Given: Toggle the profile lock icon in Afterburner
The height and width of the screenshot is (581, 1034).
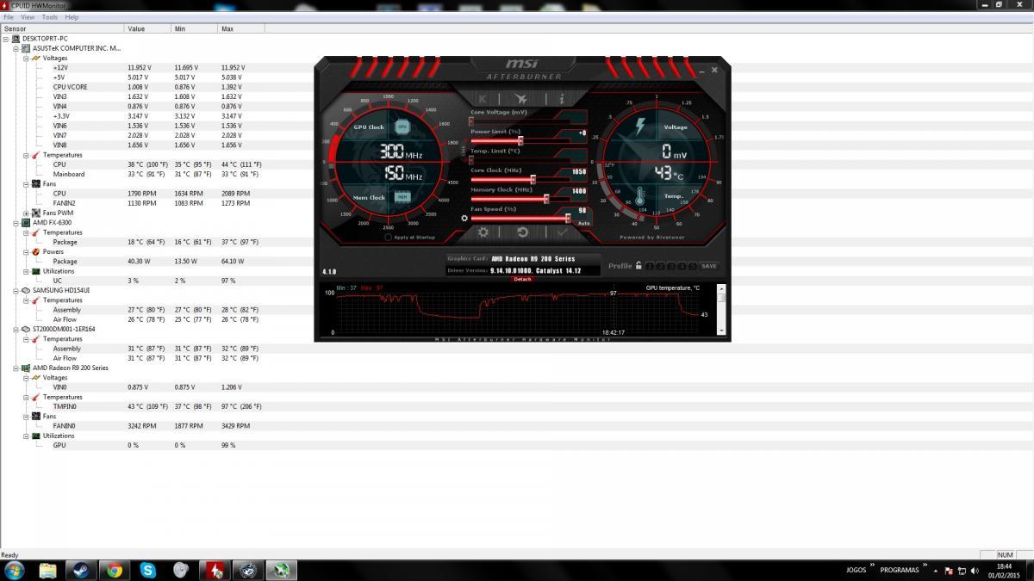Looking at the screenshot, I should (x=638, y=266).
